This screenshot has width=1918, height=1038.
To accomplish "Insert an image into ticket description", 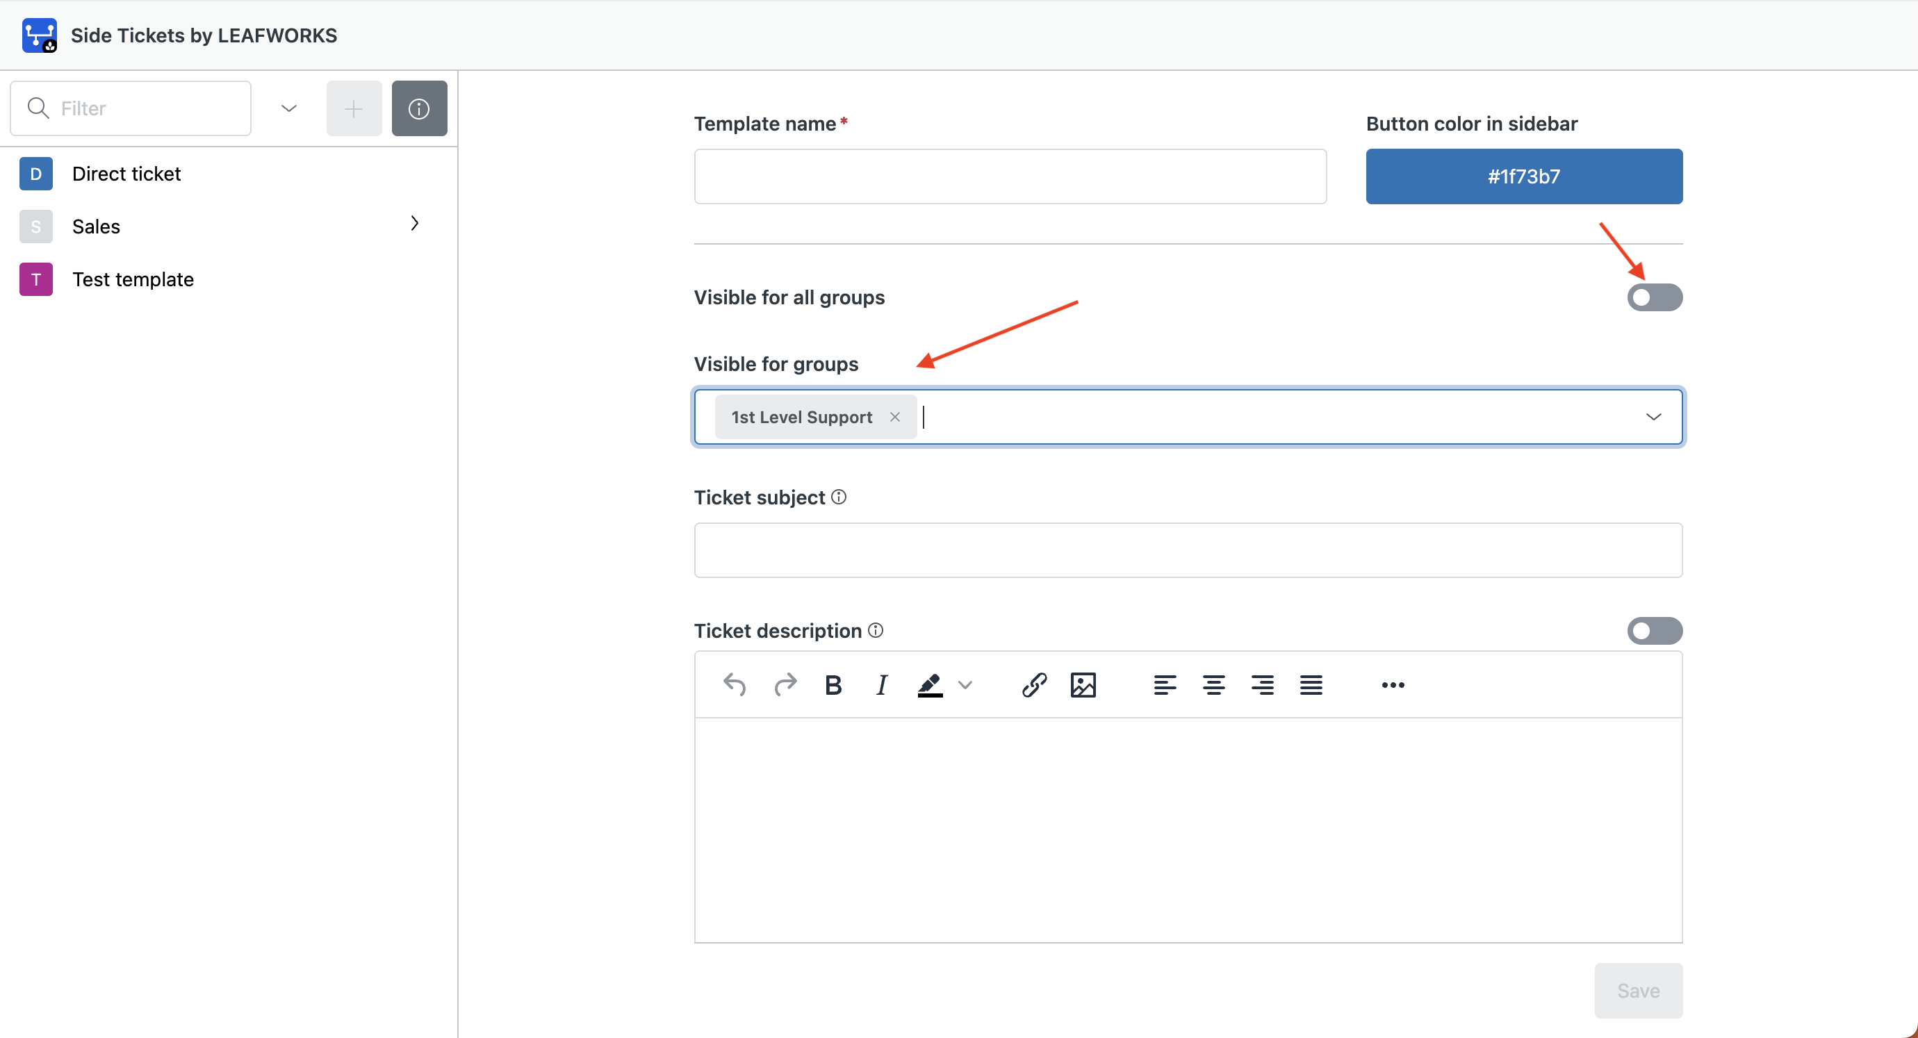I will 1083,684.
